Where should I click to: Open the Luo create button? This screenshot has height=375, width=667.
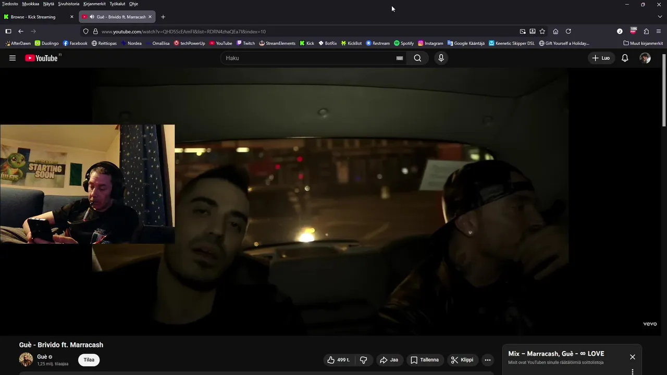point(601,58)
